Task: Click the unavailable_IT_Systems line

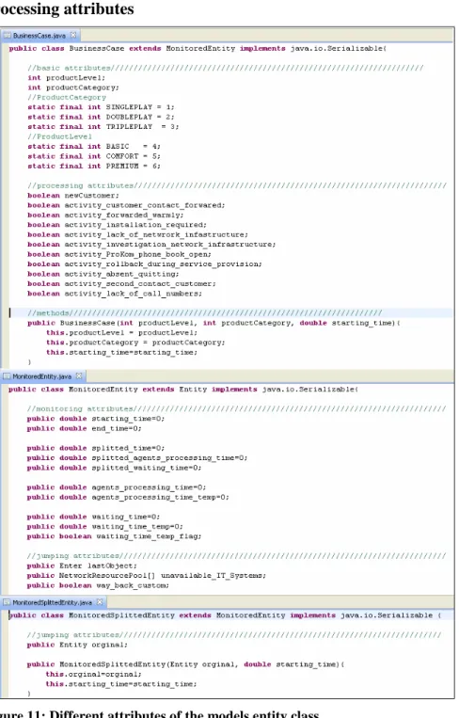Action: point(147,576)
